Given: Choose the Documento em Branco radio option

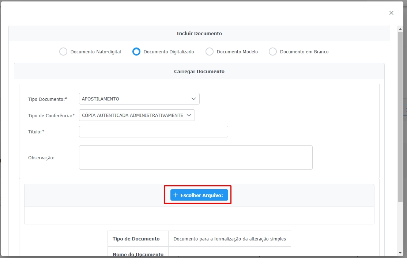Looking at the screenshot, I should [273, 52].
